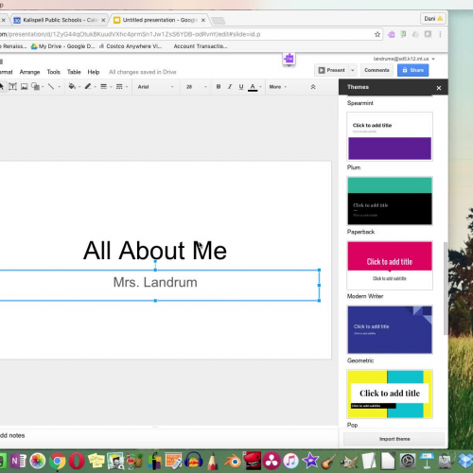Open the line dash style option

(119, 86)
